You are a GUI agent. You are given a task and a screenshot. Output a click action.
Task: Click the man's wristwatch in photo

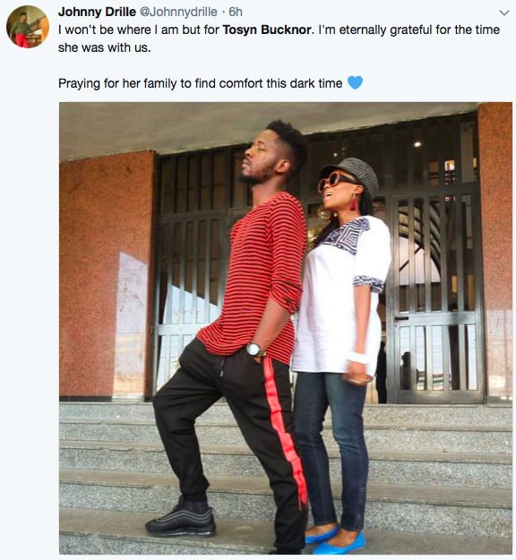(x=255, y=350)
